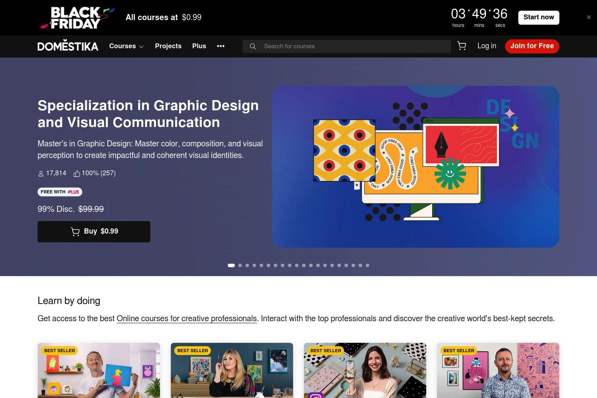Click the '17,814' students count
597x398 pixels.
pos(56,173)
